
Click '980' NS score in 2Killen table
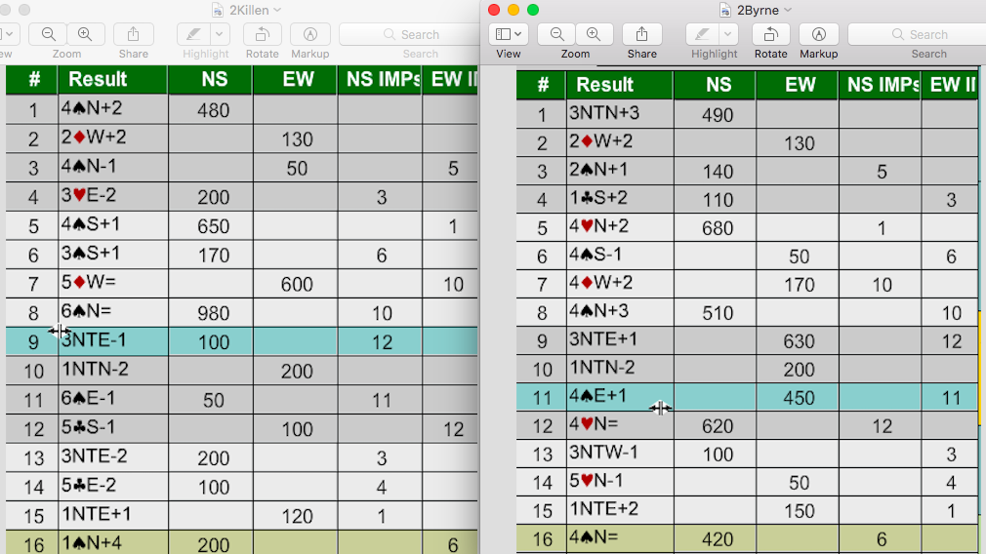click(213, 313)
